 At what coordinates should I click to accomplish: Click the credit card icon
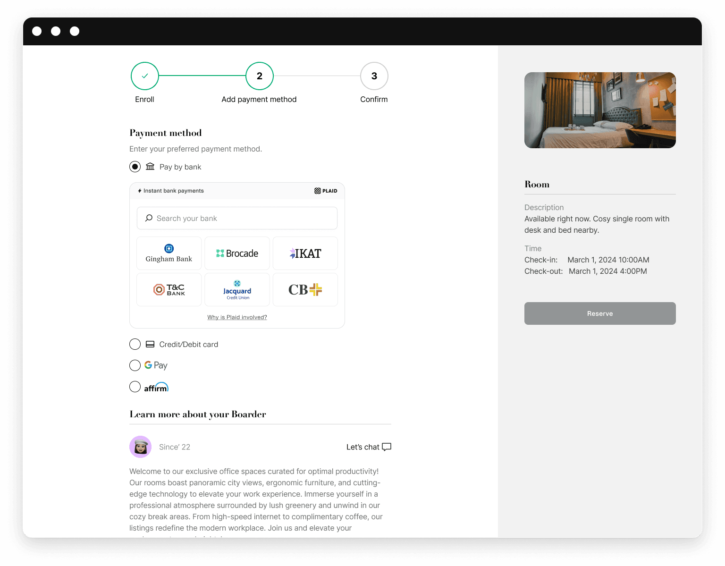(150, 344)
